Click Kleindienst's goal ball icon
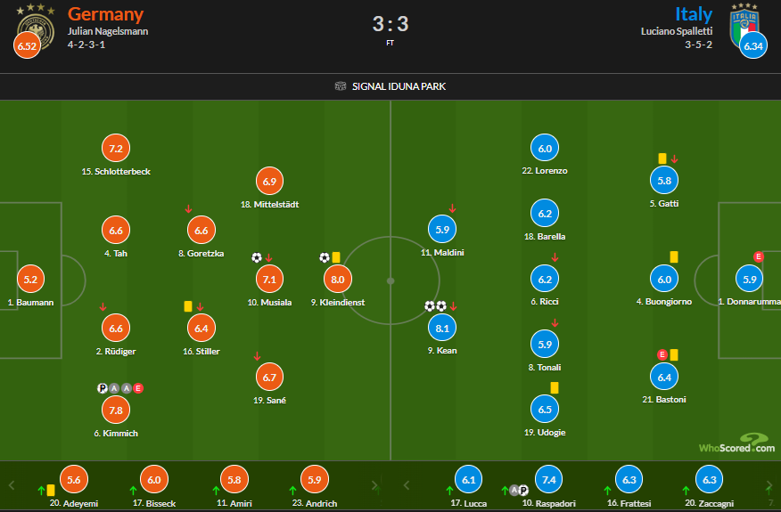Screen dimensions: 781x512 (x=325, y=257)
